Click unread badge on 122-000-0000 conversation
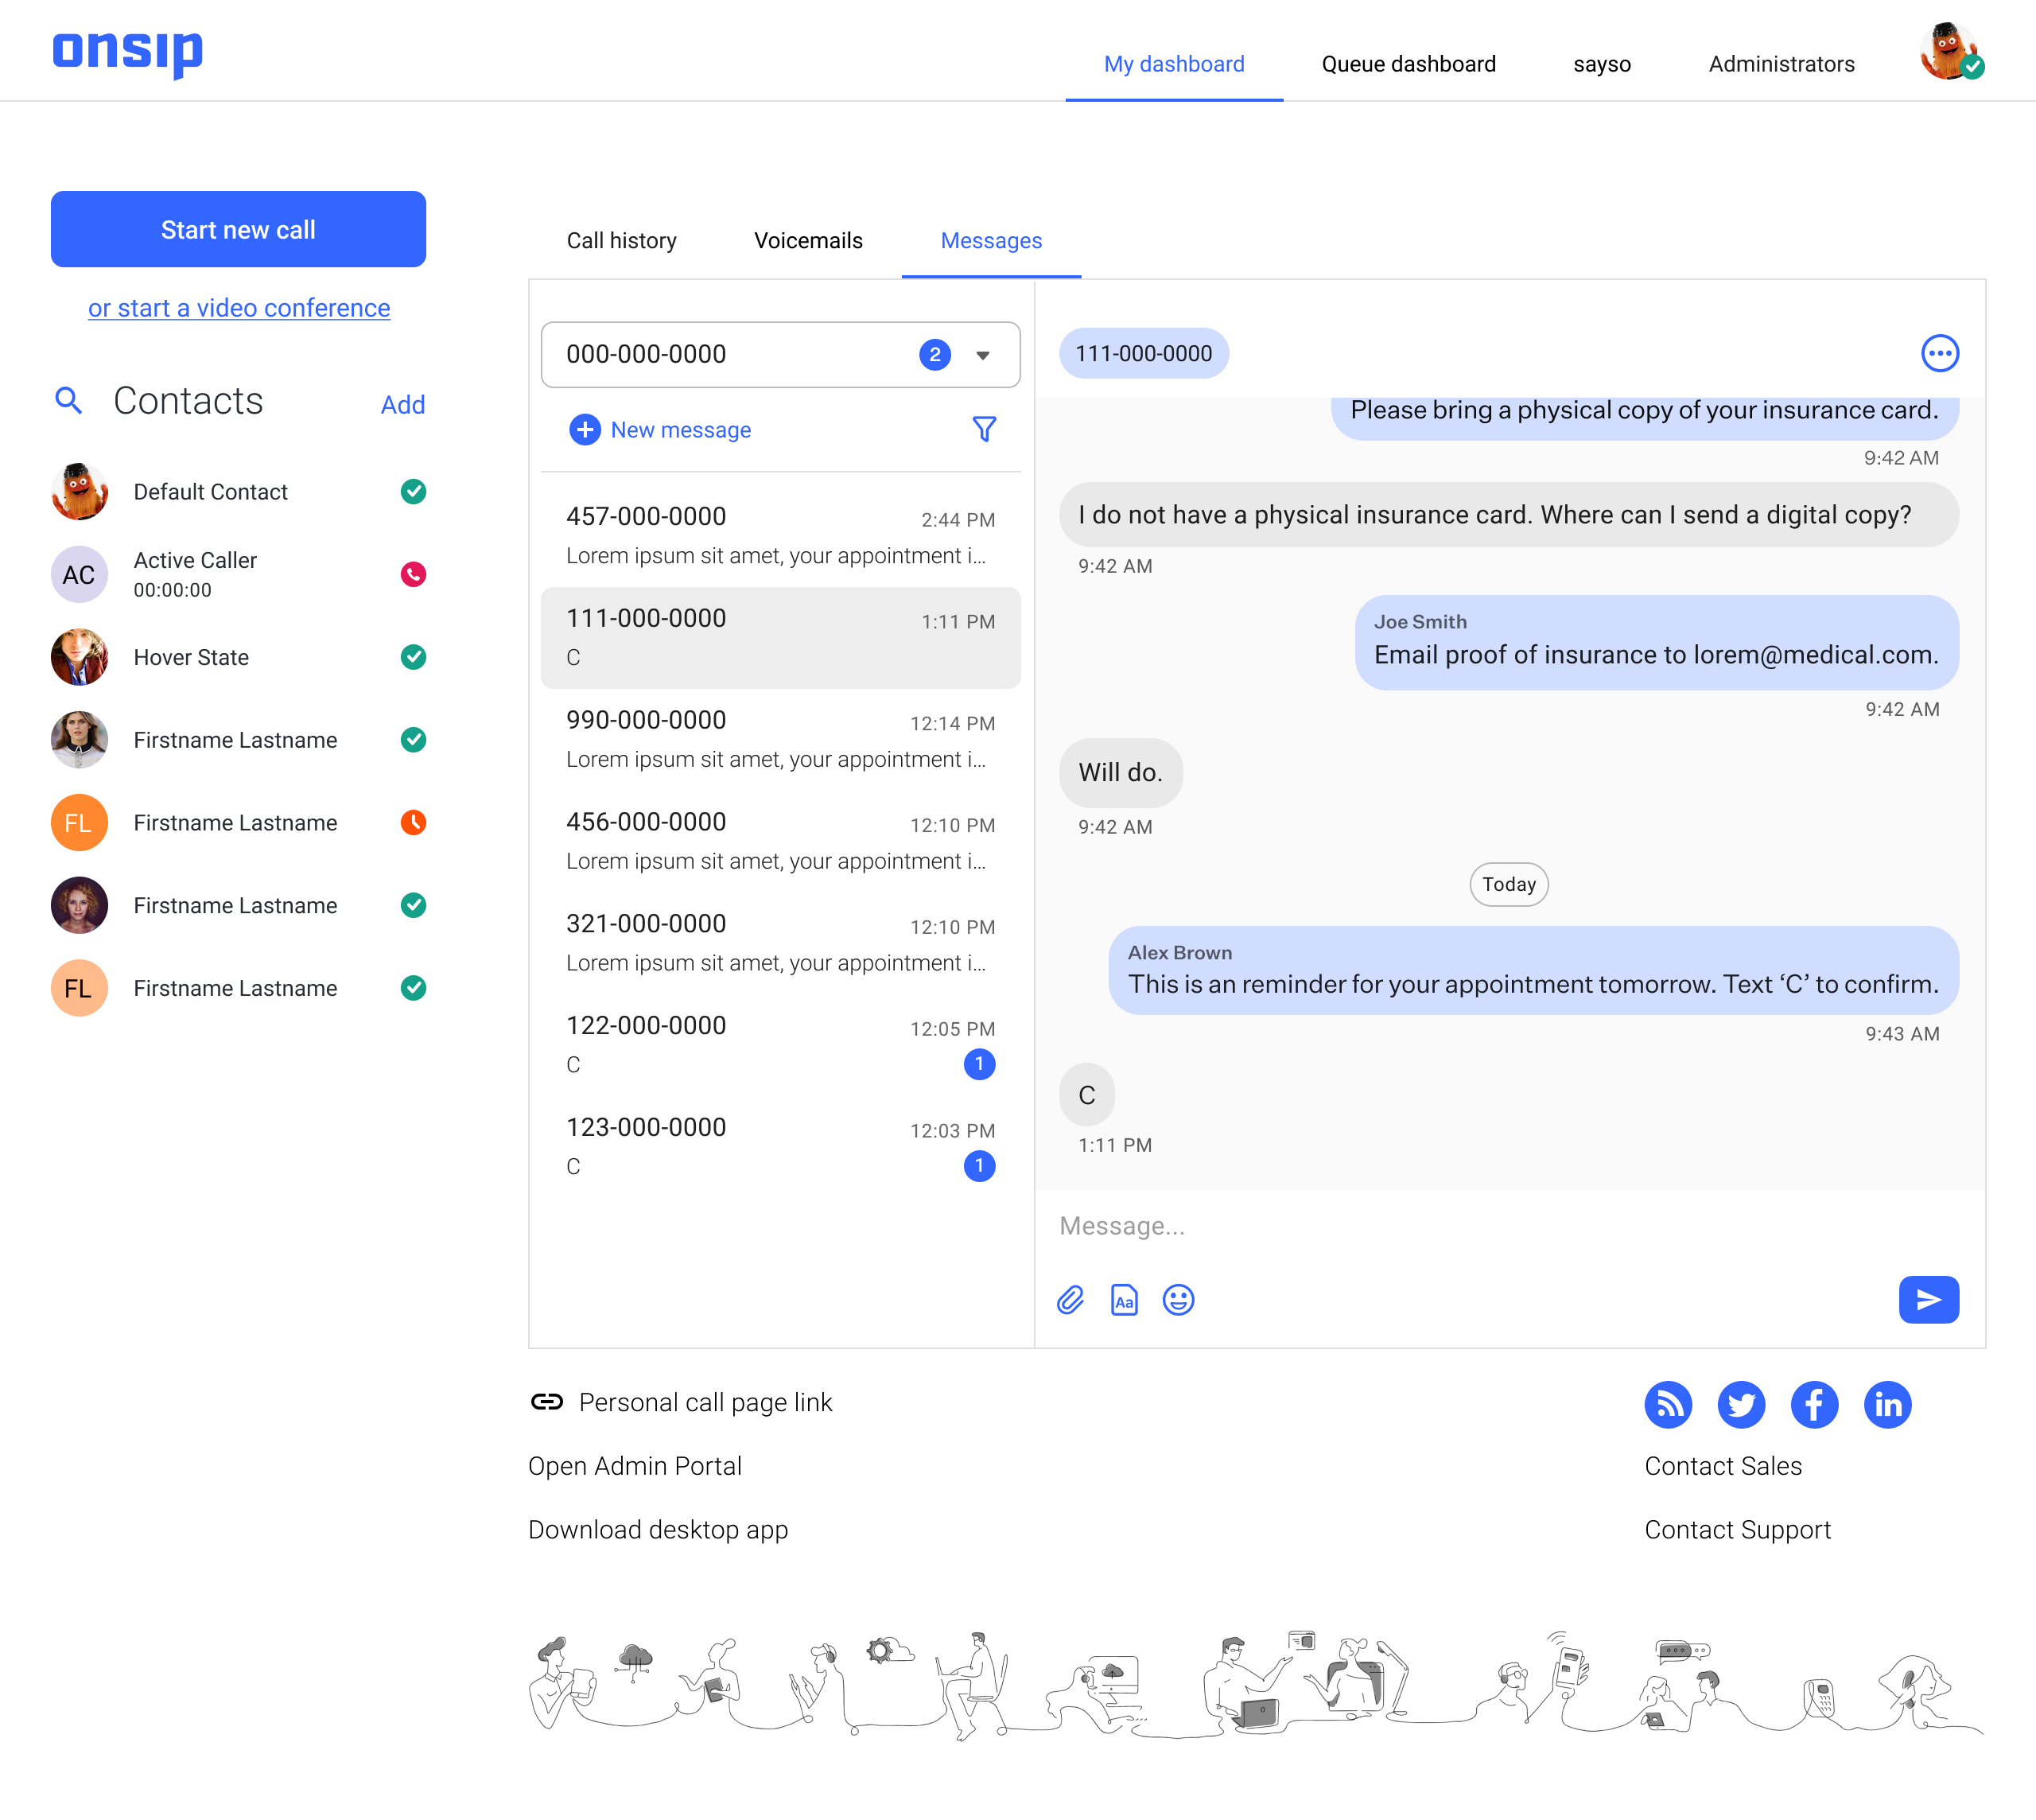 tap(979, 1064)
